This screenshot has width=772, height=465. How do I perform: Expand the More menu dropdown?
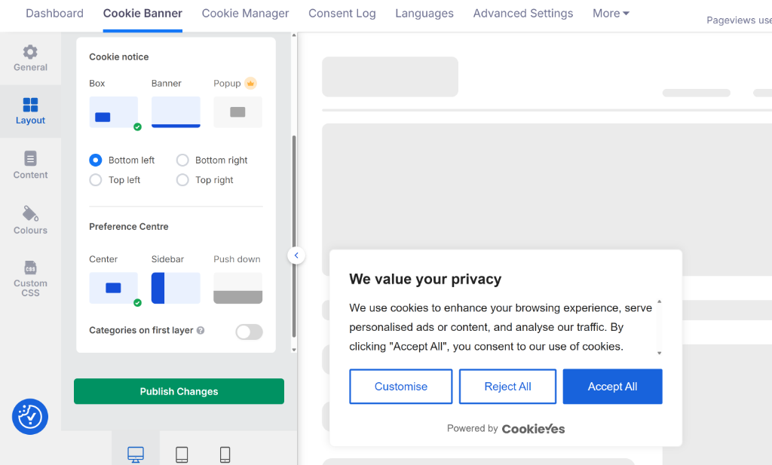coord(611,14)
